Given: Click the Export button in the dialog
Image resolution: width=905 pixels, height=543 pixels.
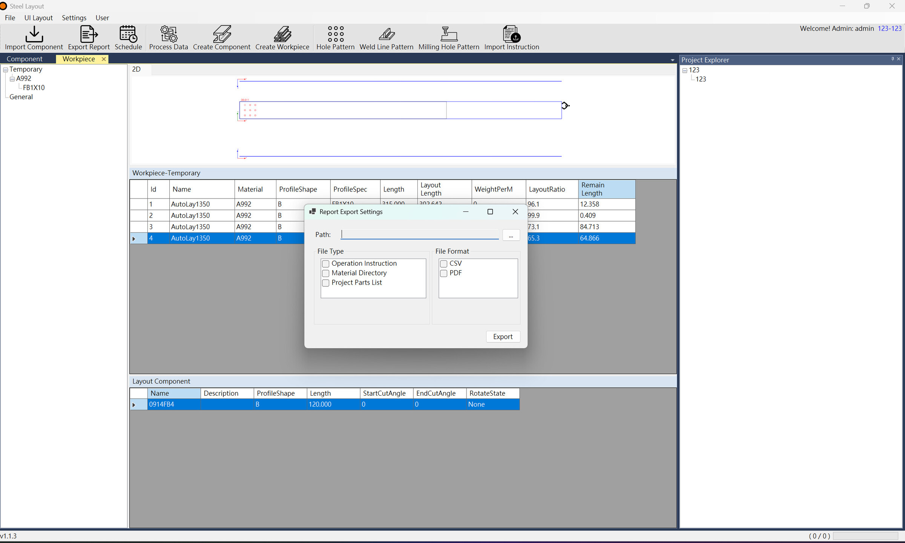Looking at the screenshot, I should pos(503,337).
